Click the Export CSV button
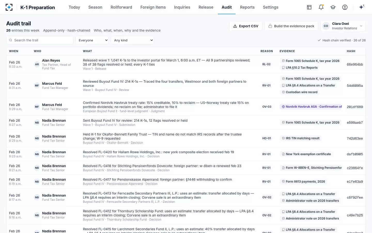This screenshot has height=233, width=372. click(246, 26)
